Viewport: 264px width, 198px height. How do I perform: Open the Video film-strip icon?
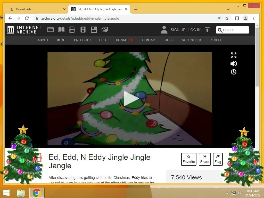[72, 30]
